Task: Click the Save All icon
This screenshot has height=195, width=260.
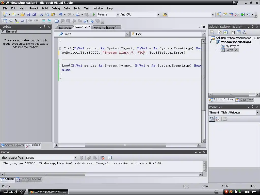Action: [34, 14]
